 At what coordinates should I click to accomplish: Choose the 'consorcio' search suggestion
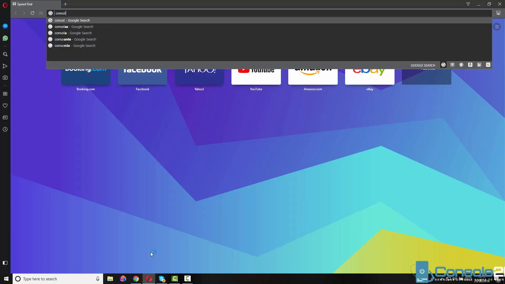(75, 45)
